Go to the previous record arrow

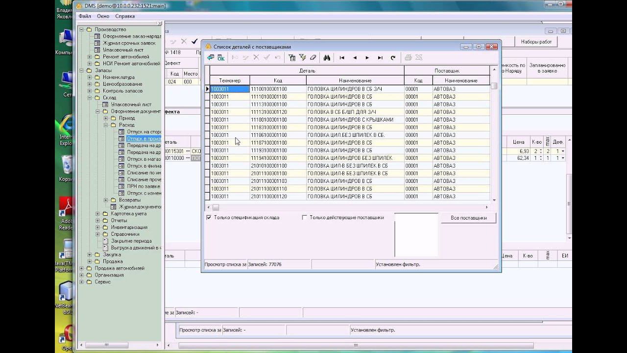(355, 58)
